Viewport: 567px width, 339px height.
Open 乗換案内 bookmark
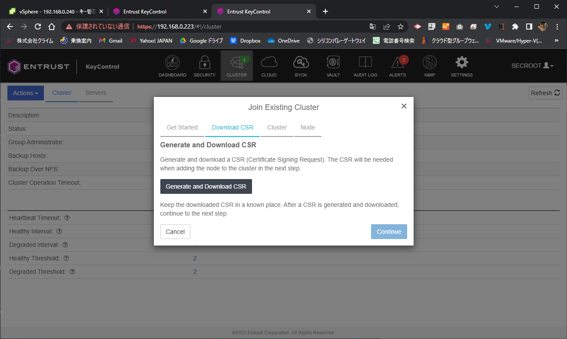(x=76, y=40)
